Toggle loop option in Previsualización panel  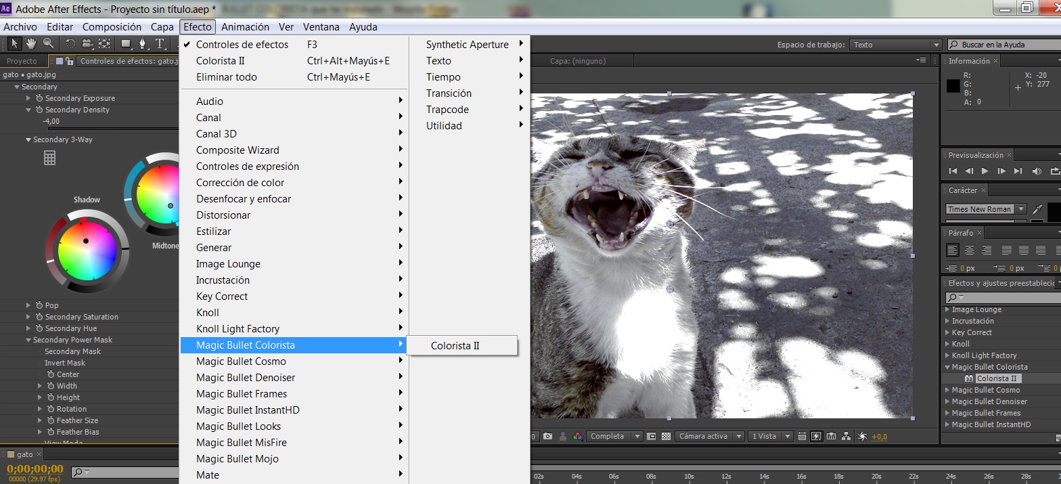[x=1055, y=171]
